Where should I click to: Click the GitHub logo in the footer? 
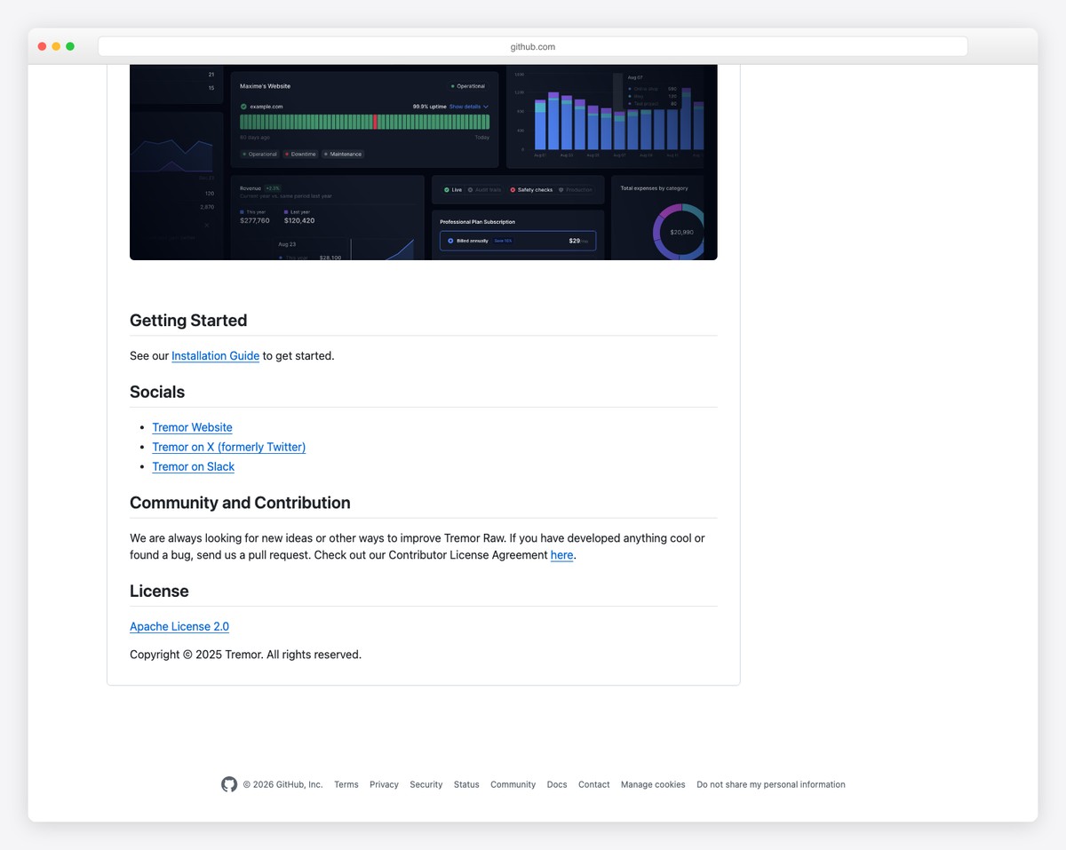(229, 784)
